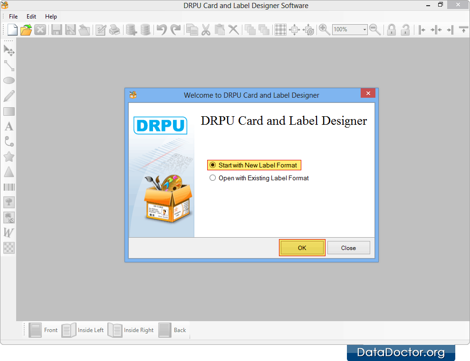Select the arrow pointer selection tool
This screenshot has width=470, height=361.
coord(9,50)
